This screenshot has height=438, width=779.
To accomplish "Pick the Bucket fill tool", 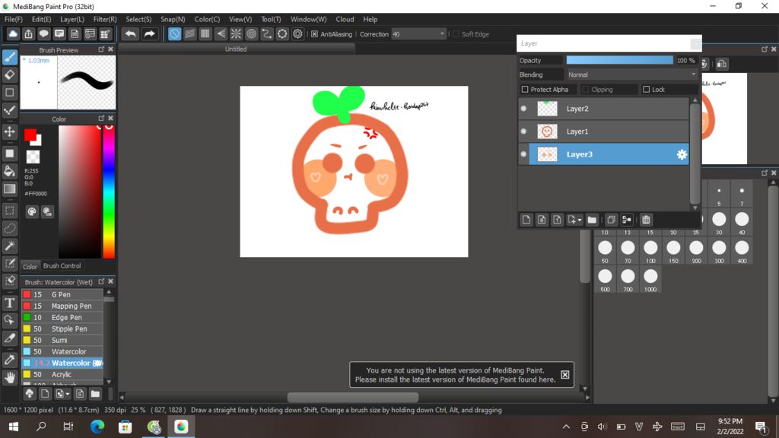I will click(9, 171).
